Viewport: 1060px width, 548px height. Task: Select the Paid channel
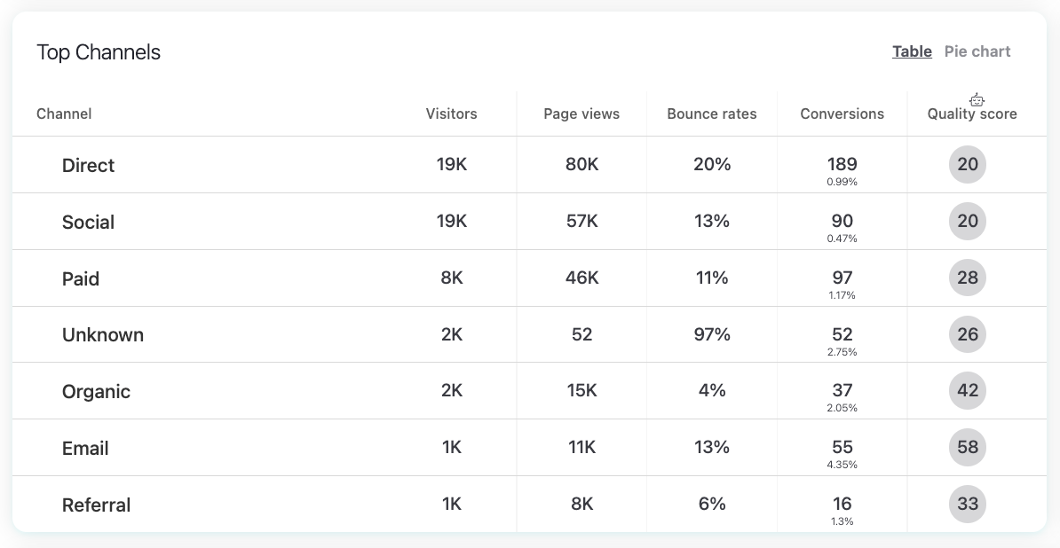coord(81,279)
